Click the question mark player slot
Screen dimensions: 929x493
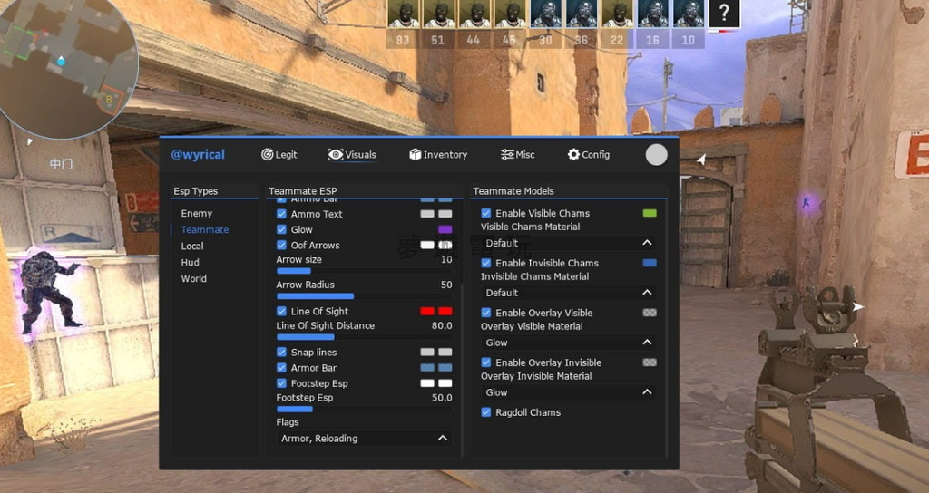(x=725, y=14)
